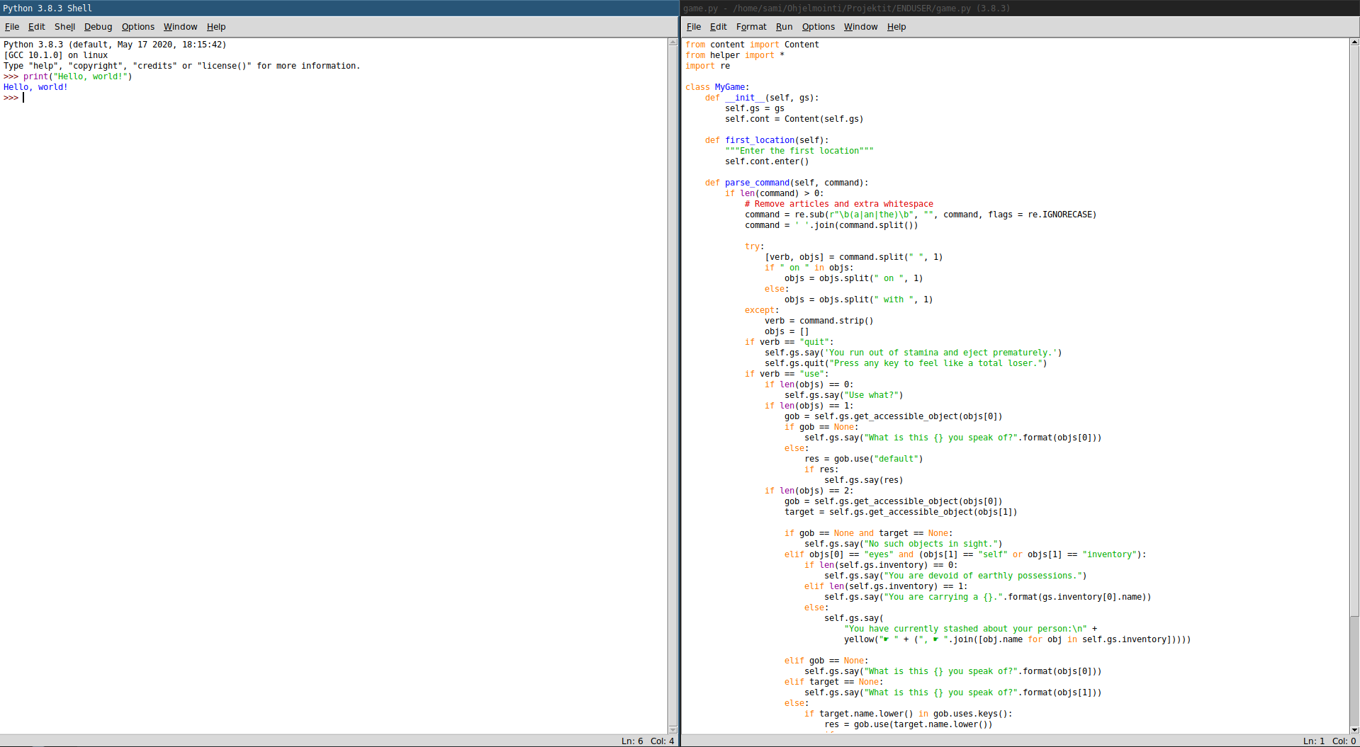Click scroll-up arrow in game.py editor scrollbar
This screenshot has height=747, width=1360.
1354,42
